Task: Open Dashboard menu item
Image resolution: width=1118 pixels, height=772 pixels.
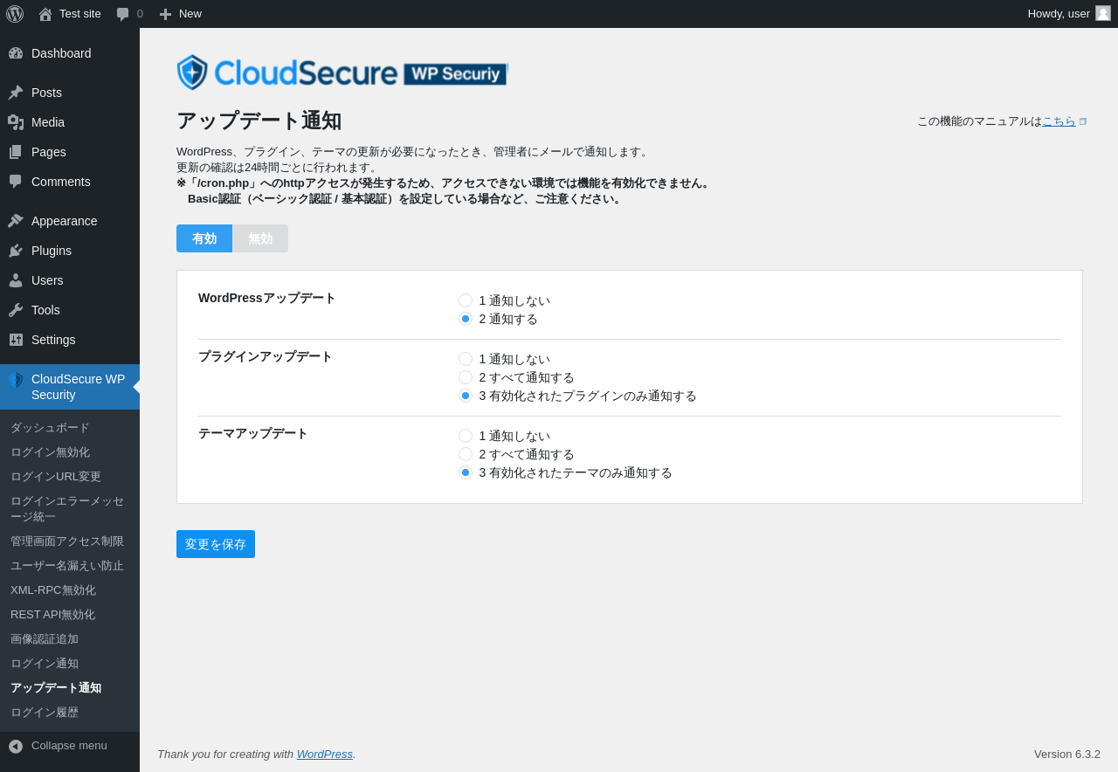Action: coord(70,53)
